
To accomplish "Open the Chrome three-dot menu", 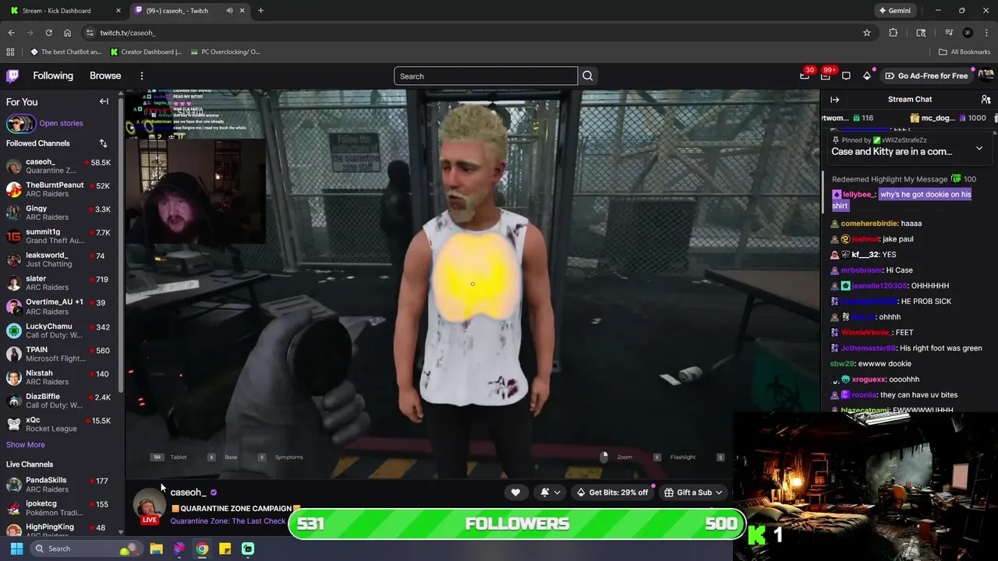I will [x=986, y=33].
